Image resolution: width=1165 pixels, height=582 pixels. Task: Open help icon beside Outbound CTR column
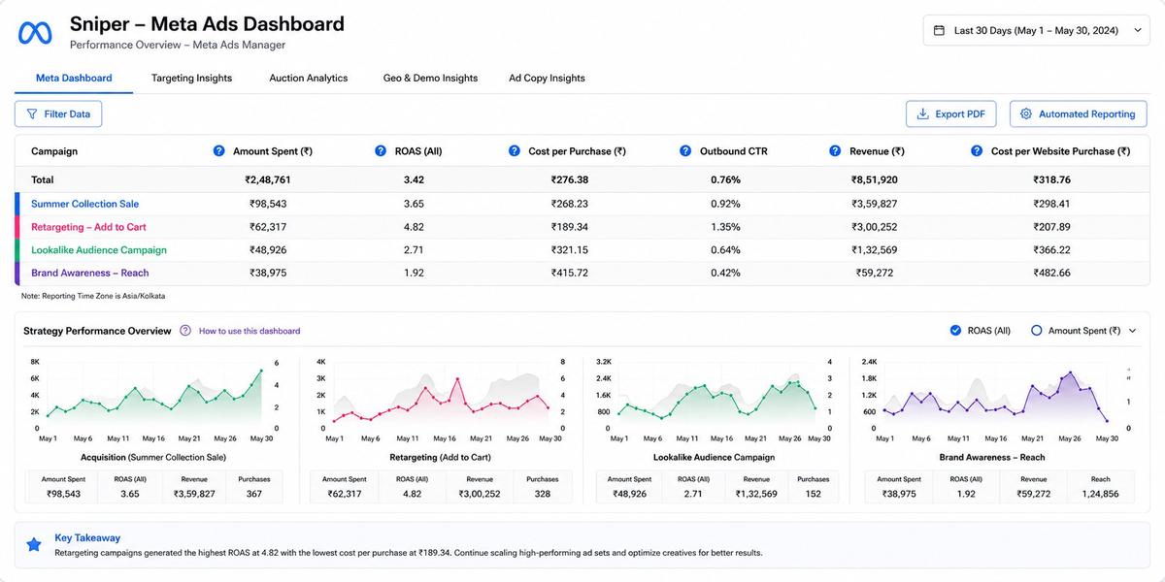685,151
